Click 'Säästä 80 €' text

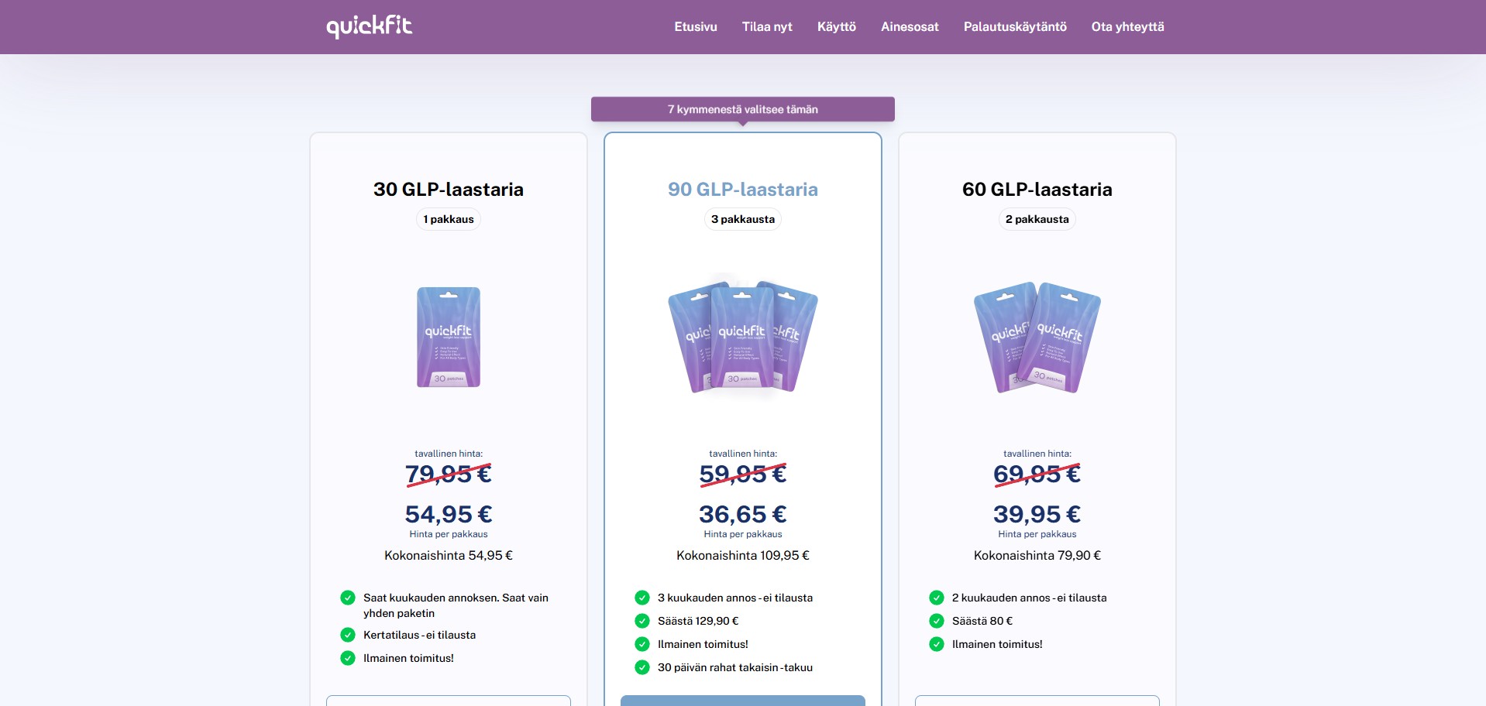click(x=982, y=621)
